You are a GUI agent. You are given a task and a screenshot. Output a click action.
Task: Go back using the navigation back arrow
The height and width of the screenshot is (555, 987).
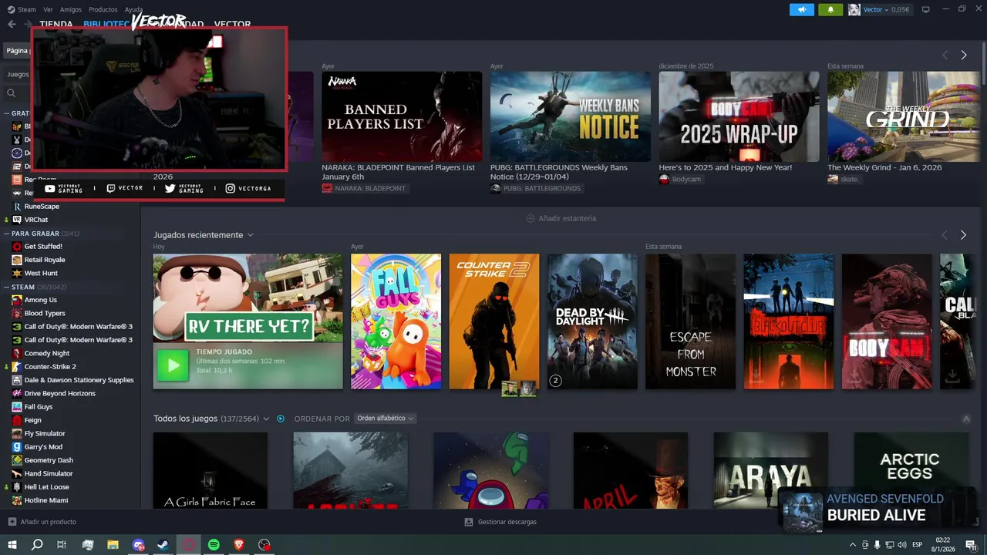(x=12, y=24)
